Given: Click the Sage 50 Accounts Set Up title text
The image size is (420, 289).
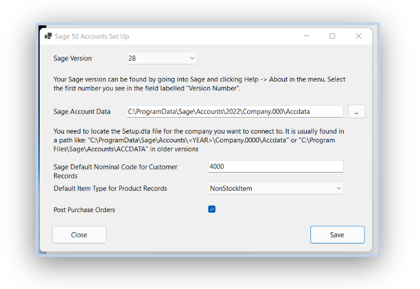Looking at the screenshot, I should tap(92, 37).
